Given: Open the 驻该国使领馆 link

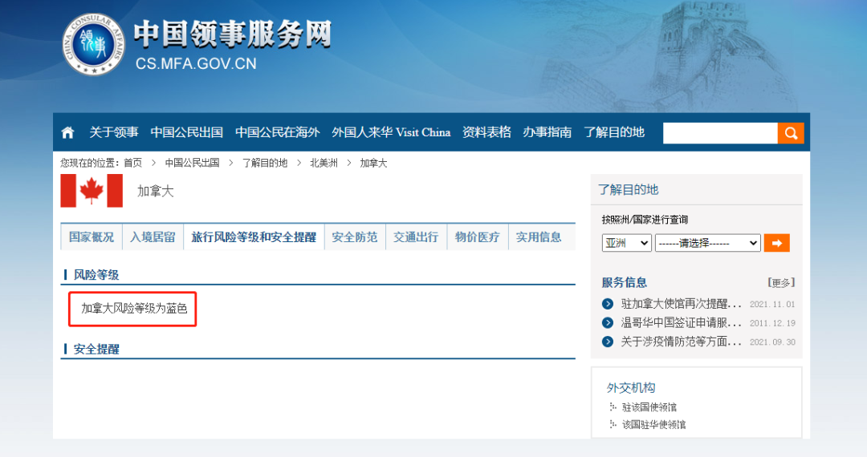Looking at the screenshot, I should [x=649, y=407].
